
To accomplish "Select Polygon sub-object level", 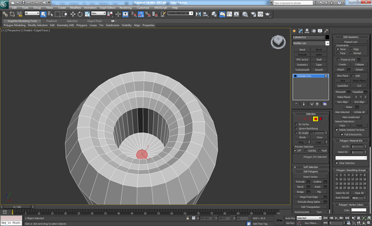I will [x=316, y=119].
